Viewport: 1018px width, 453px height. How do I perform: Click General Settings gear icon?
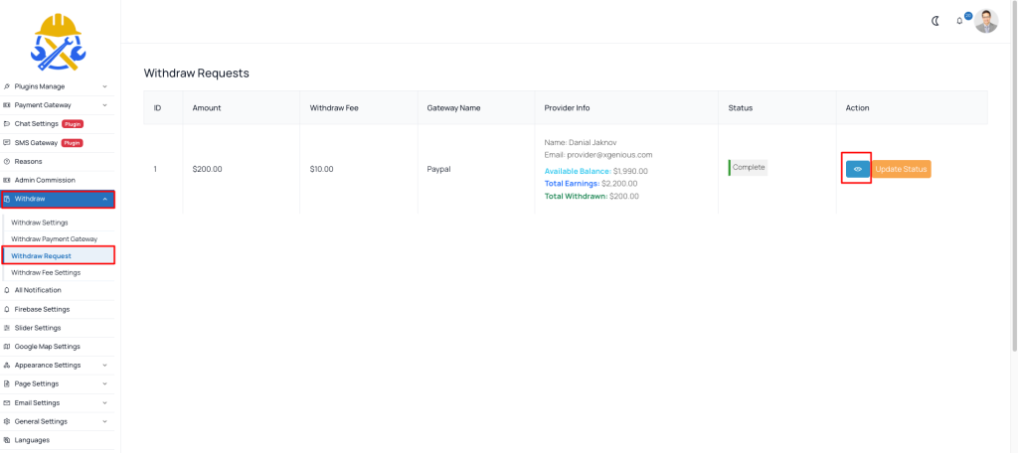coord(7,421)
